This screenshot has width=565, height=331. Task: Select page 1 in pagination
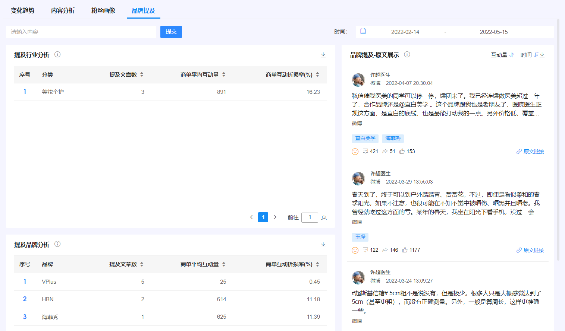coord(263,217)
